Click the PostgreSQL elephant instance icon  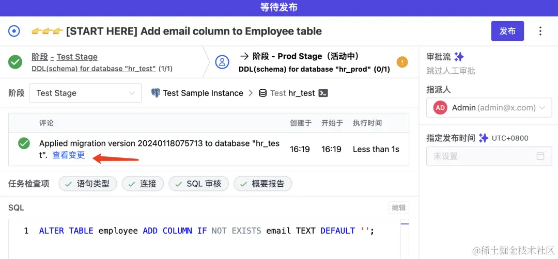pyautogui.click(x=156, y=93)
